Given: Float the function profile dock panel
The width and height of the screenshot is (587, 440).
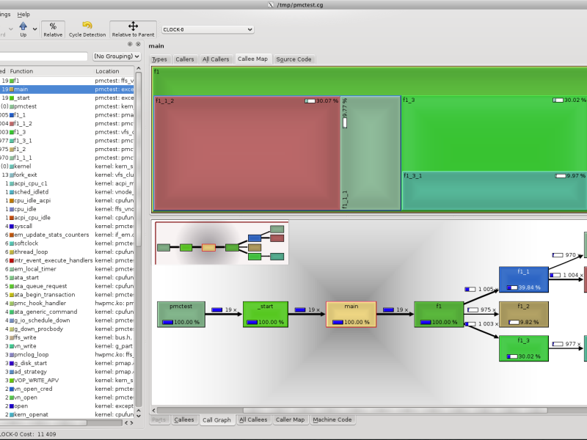Looking at the screenshot, I should [x=130, y=44].
